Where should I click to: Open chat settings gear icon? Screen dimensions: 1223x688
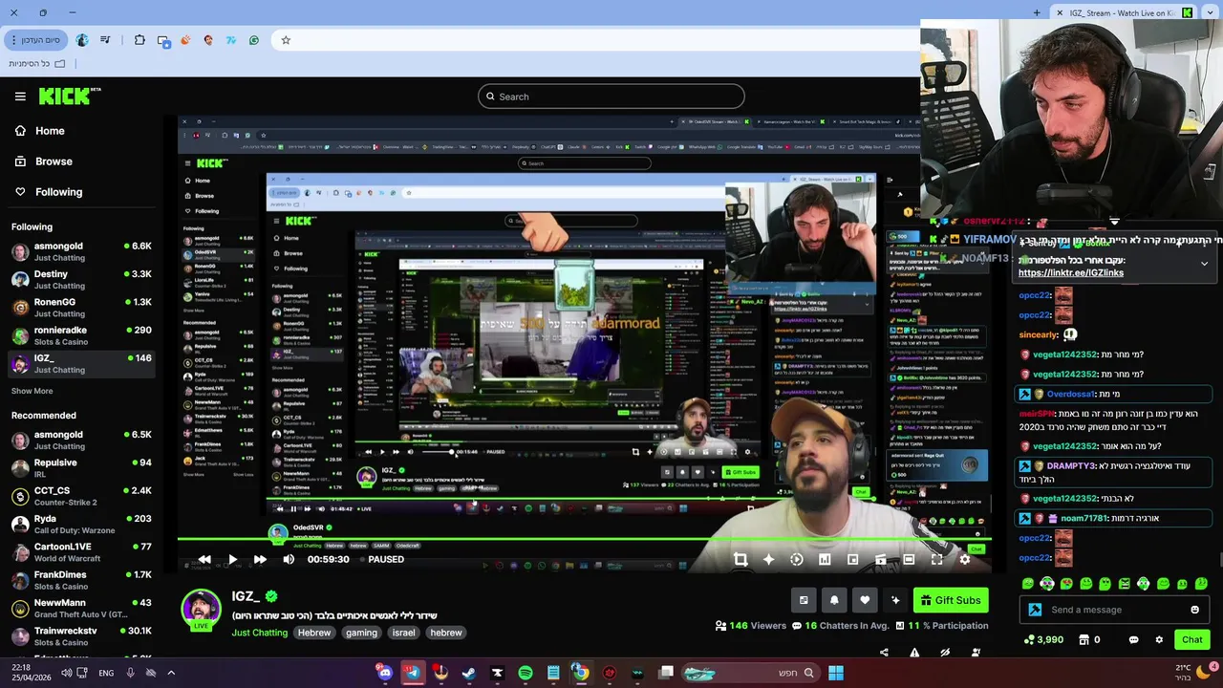pos(1159,639)
